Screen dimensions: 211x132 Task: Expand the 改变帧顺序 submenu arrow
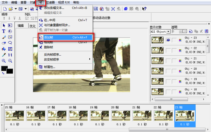(90, 59)
